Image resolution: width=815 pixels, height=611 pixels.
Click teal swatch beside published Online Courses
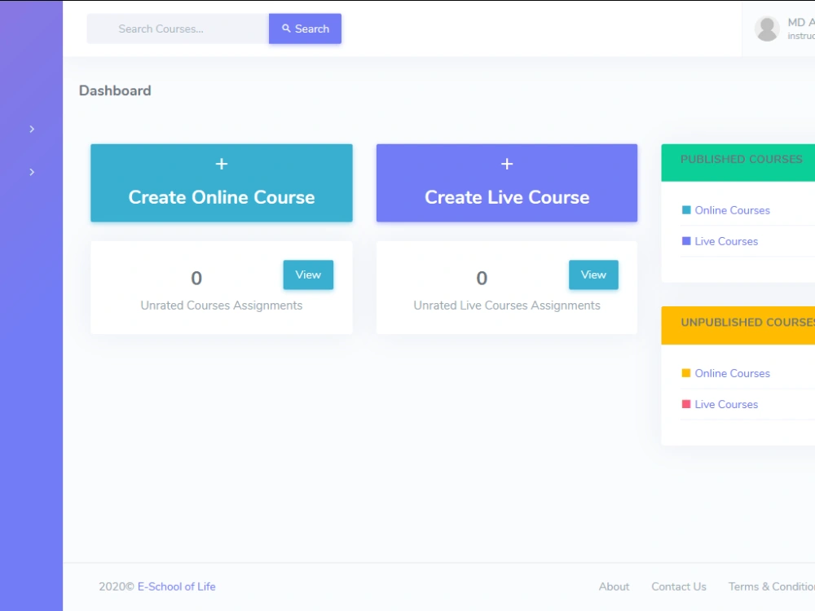686,210
